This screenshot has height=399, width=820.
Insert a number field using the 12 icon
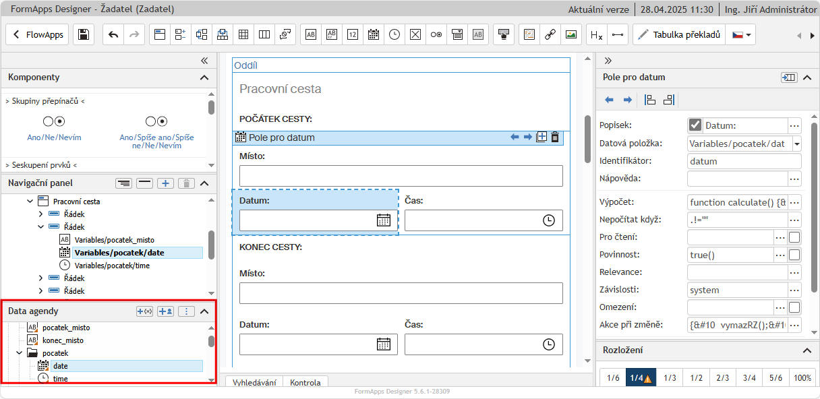click(x=353, y=34)
